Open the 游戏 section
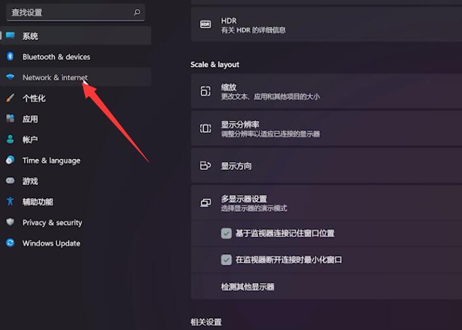This screenshot has width=462, height=330. click(75, 181)
